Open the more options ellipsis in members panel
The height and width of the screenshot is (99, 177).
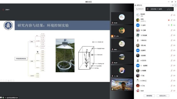coord(171,5)
